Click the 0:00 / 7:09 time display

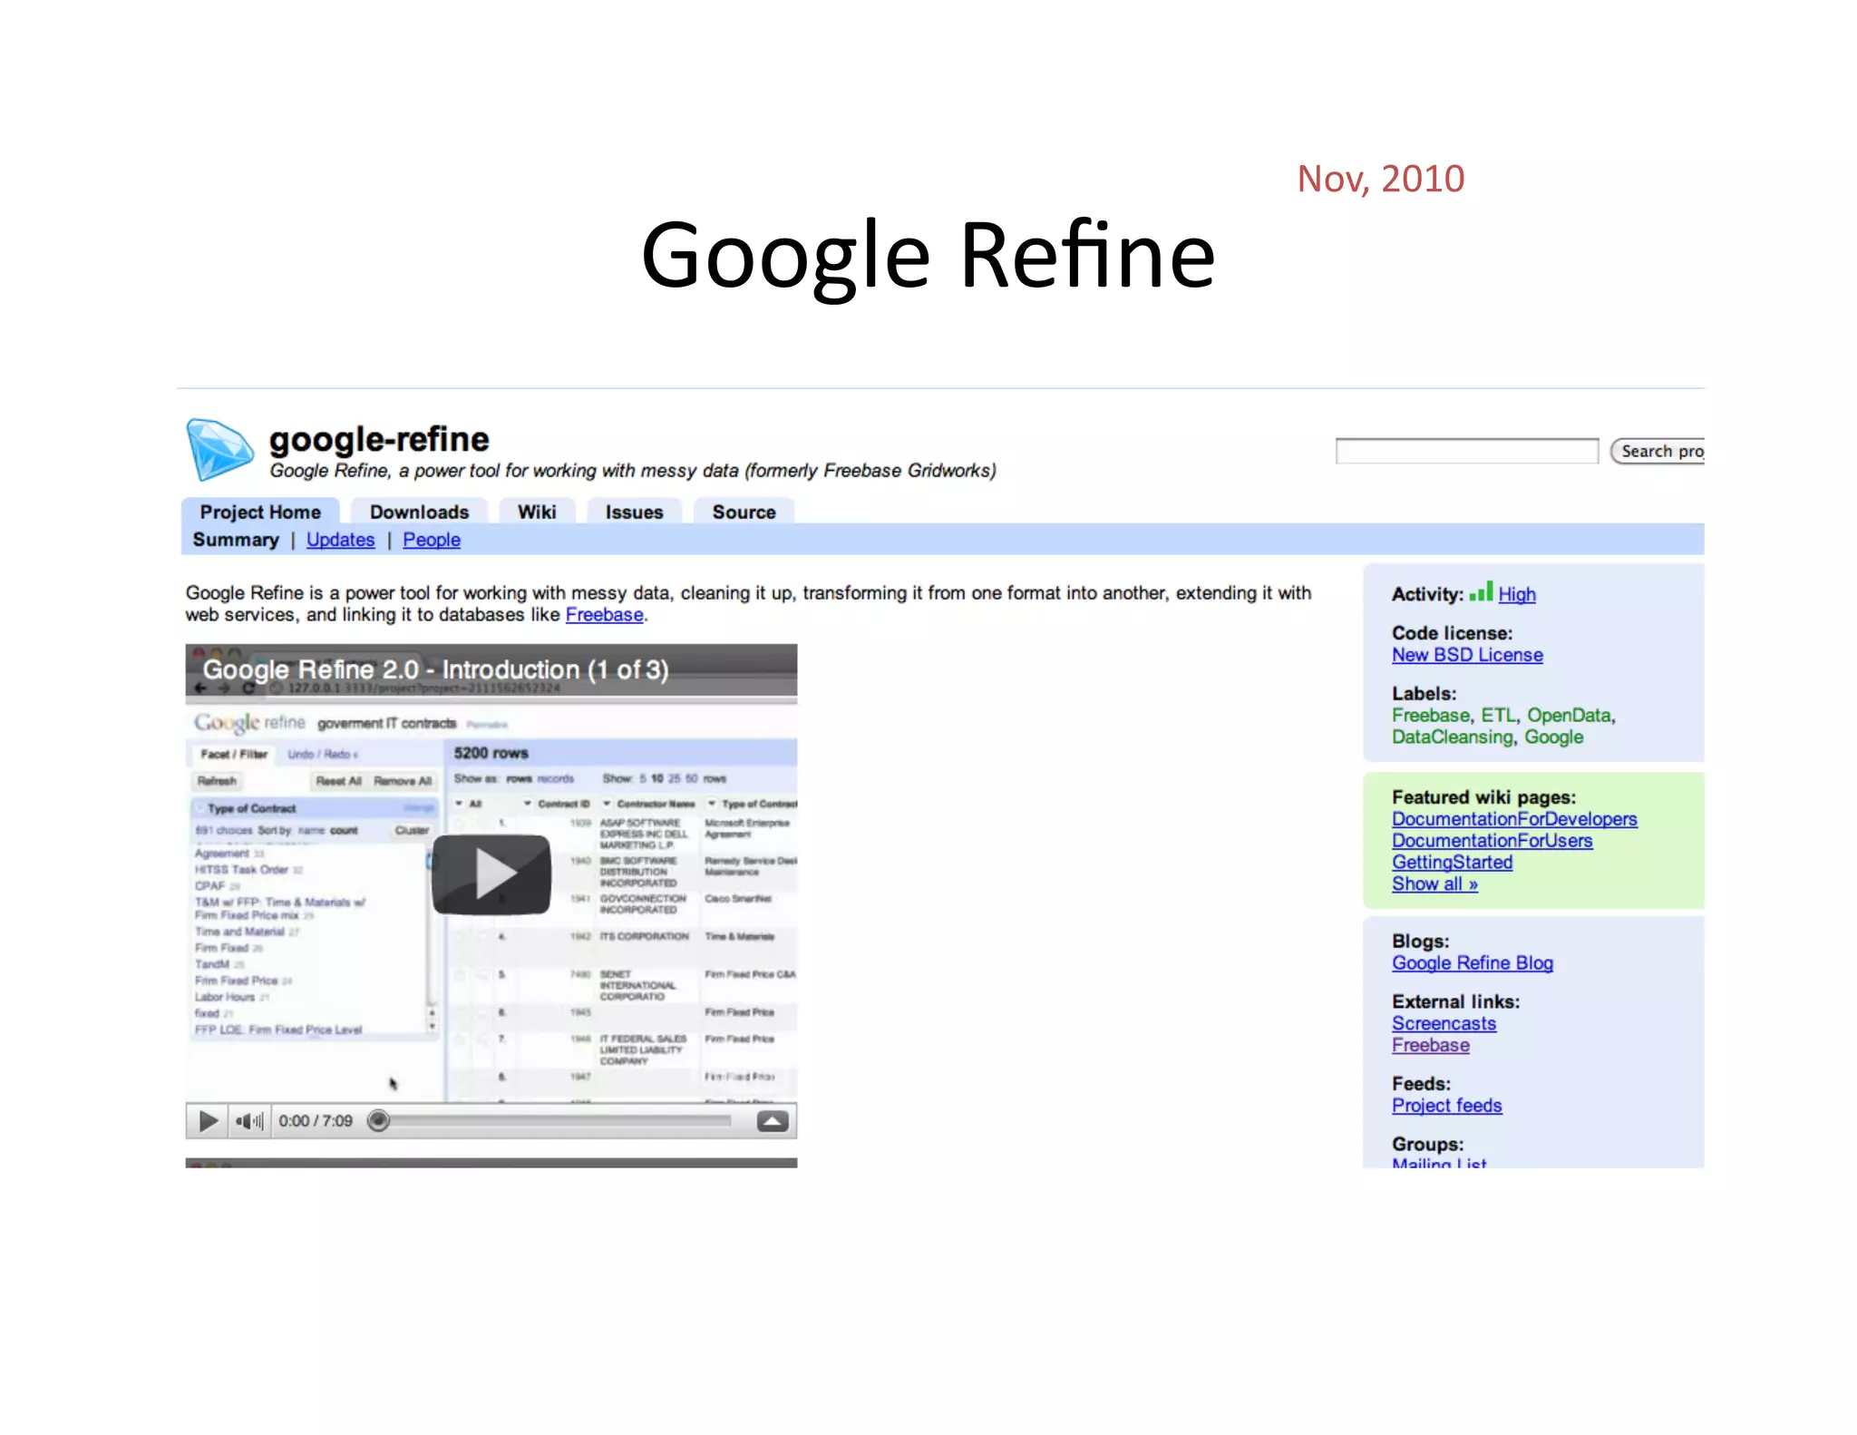316,1121
